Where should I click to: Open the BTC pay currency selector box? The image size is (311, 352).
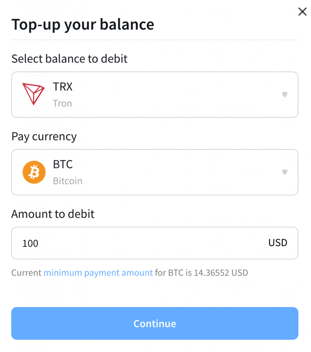point(155,172)
